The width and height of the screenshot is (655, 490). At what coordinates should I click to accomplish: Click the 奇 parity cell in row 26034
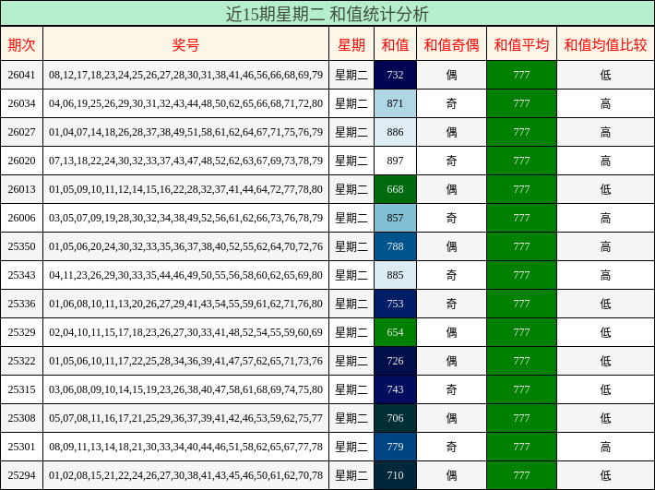451,103
